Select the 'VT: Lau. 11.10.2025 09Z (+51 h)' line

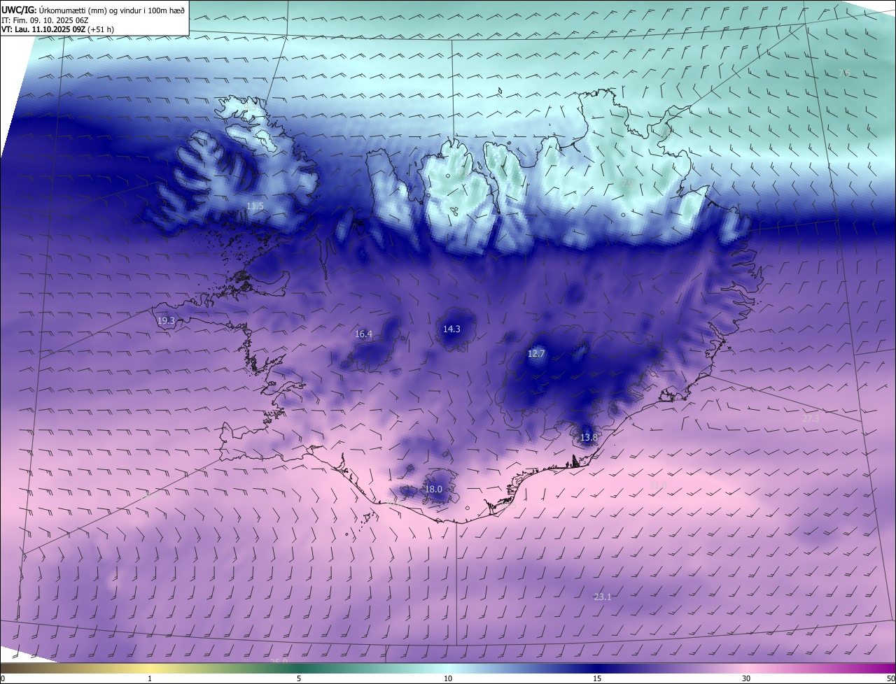pyautogui.click(x=57, y=29)
